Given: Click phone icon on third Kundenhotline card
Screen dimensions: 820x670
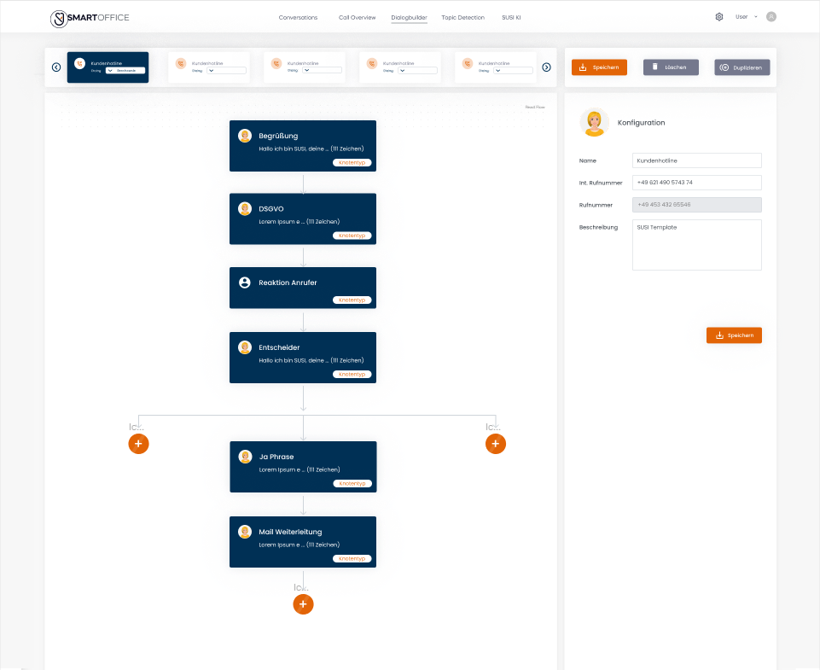Looking at the screenshot, I should point(276,63).
